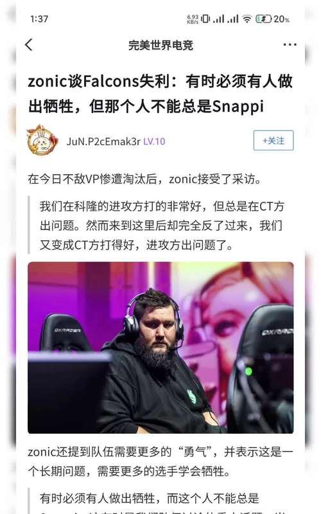321x514 pixels.
Task: Tap the back arrow icon
Action: [29, 44]
